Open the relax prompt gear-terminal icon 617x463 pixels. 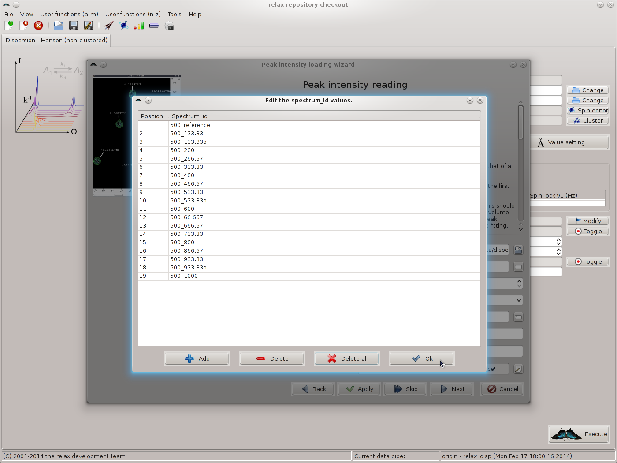click(169, 26)
